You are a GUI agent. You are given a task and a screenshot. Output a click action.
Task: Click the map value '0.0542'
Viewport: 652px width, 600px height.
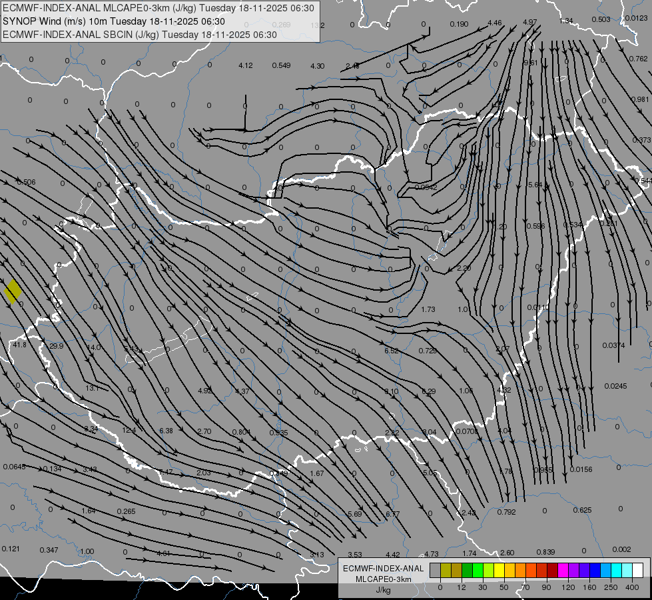coord(426,187)
